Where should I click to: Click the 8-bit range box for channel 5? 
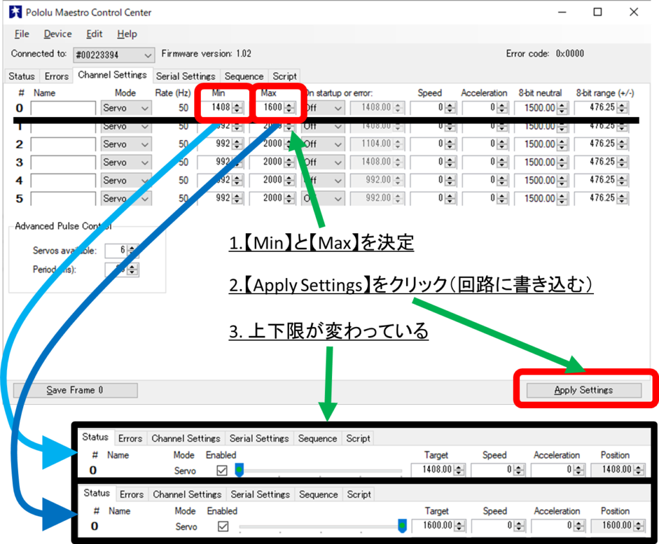pyautogui.click(x=602, y=198)
